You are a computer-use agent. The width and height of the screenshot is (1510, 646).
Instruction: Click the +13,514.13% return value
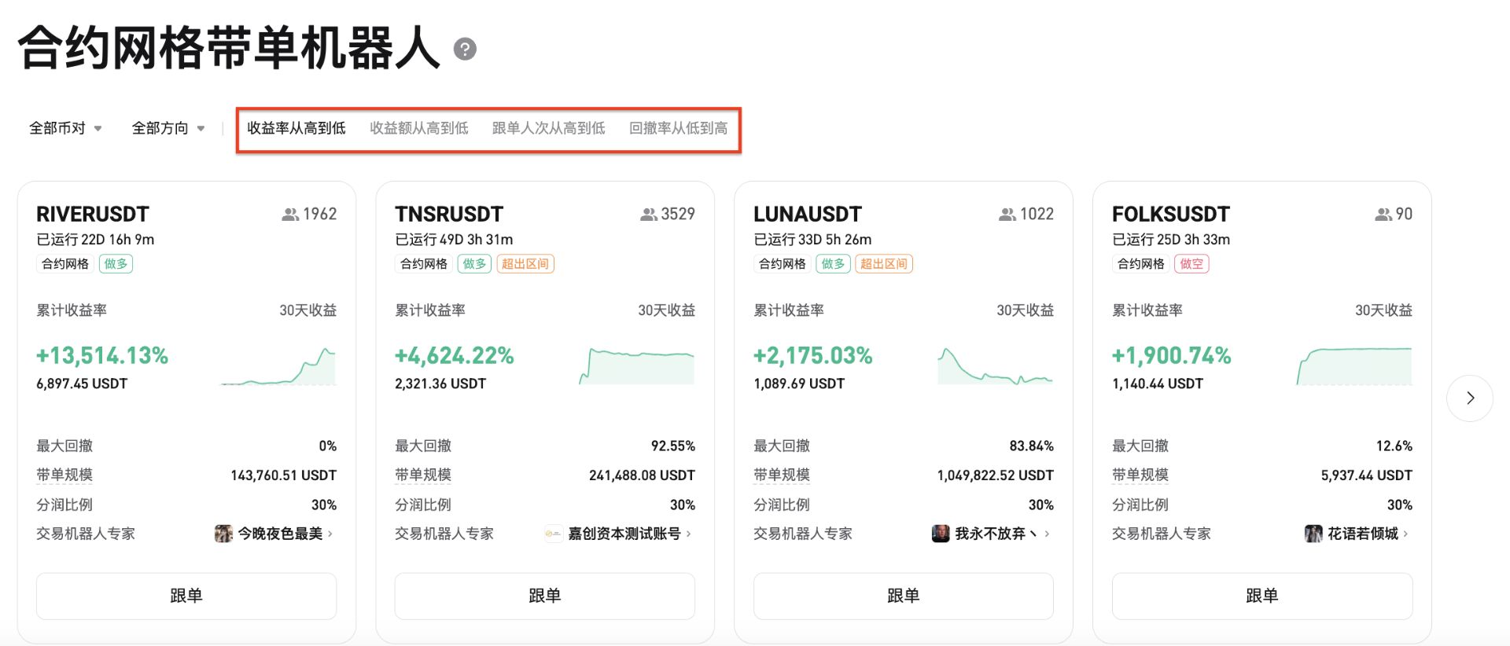(102, 356)
